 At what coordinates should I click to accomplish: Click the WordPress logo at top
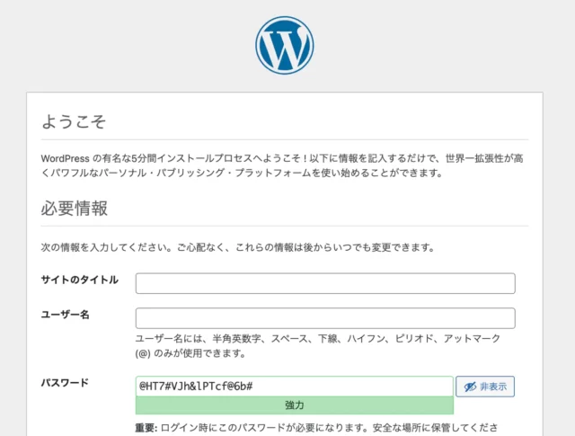click(x=285, y=45)
